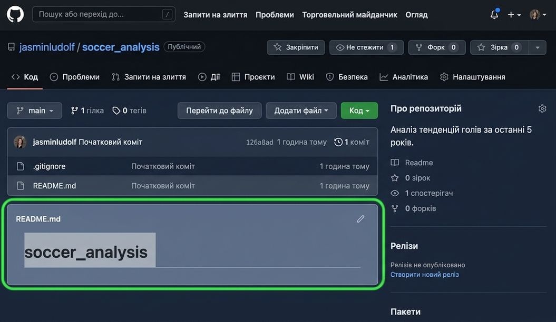Switch to the 'Код' tab
The height and width of the screenshot is (322, 556).
tap(25, 77)
